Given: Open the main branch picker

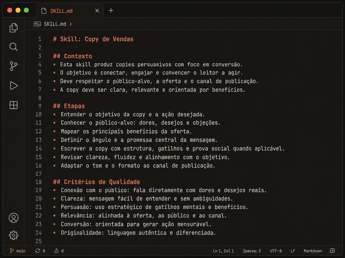Looking at the screenshot, I should [x=18, y=251].
